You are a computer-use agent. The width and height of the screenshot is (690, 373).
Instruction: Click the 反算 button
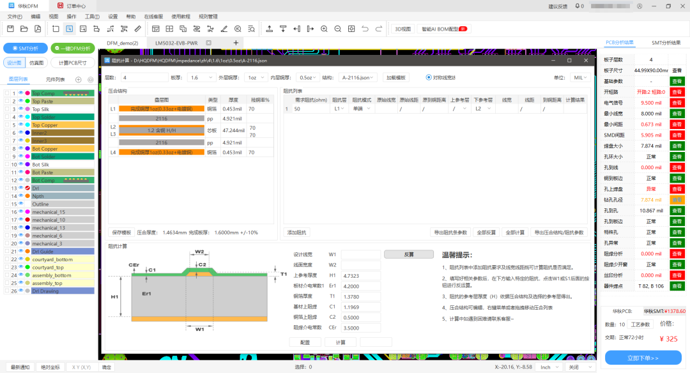click(x=409, y=254)
